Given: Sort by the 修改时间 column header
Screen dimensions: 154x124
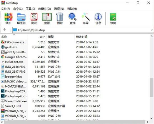Looking at the screenshot, I should (x=82, y=37).
